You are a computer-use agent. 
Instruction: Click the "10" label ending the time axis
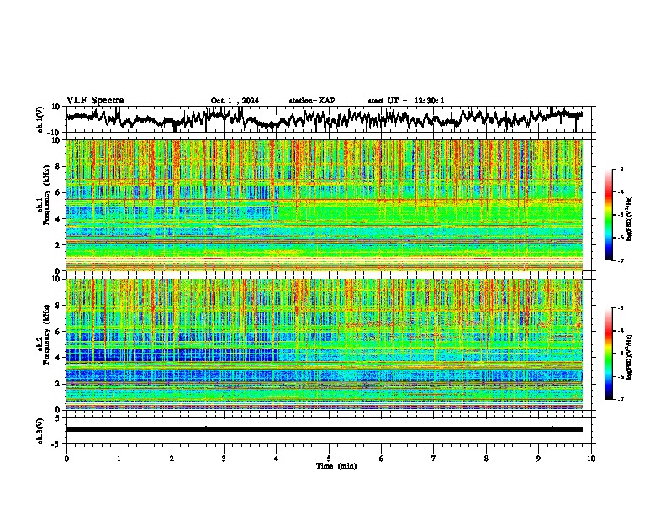(591, 459)
